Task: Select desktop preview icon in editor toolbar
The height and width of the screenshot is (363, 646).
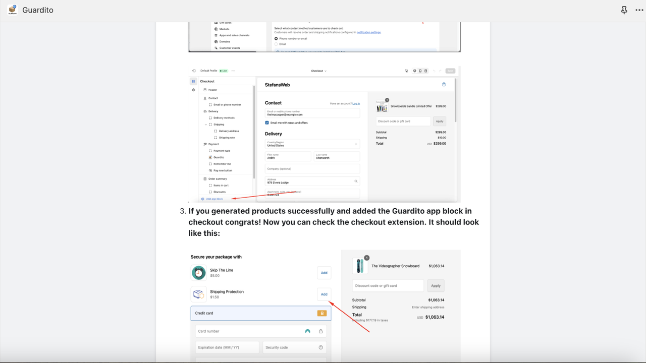Action: [415, 71]
